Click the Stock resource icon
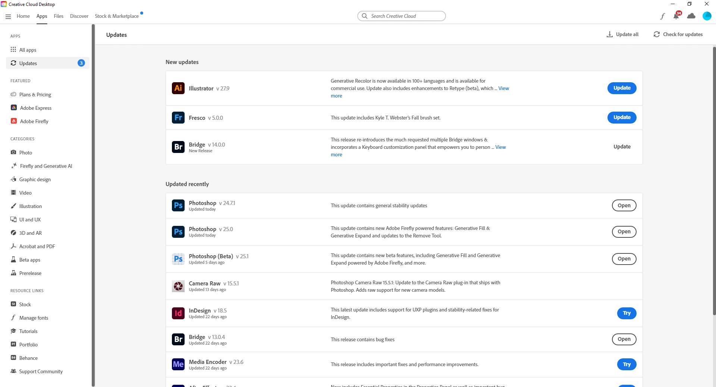Image resolution: width=716 pixels, height=387 pixels. pos(13,304)
